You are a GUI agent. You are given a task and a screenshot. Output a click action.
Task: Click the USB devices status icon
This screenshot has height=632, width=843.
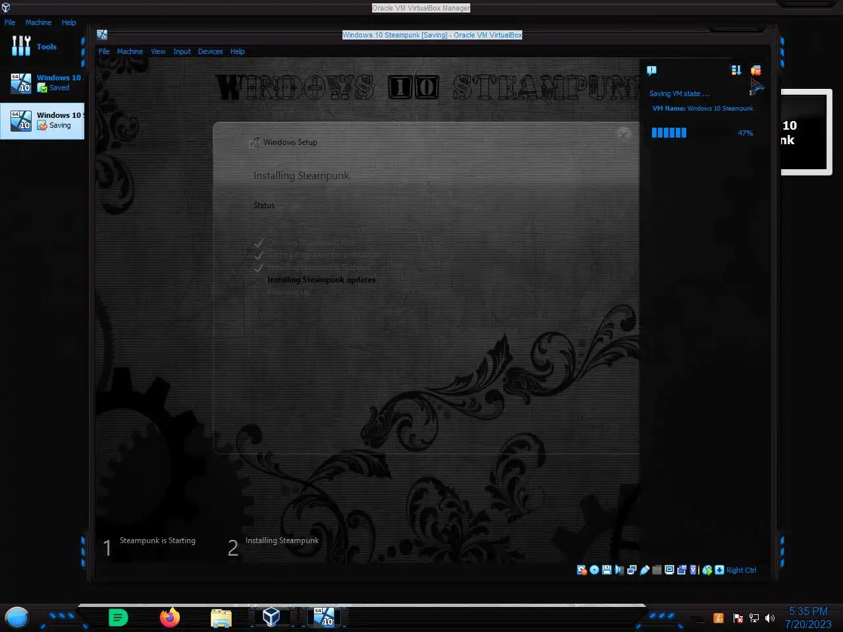645,570
